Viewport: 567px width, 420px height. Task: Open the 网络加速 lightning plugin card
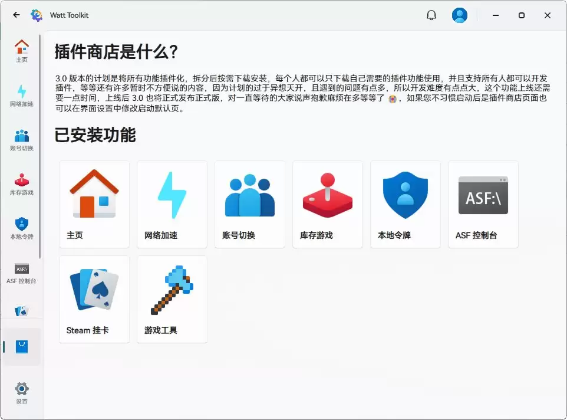tap(172, 204)
